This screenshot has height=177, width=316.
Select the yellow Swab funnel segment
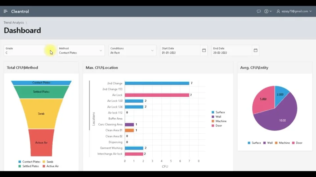point(41,114)
